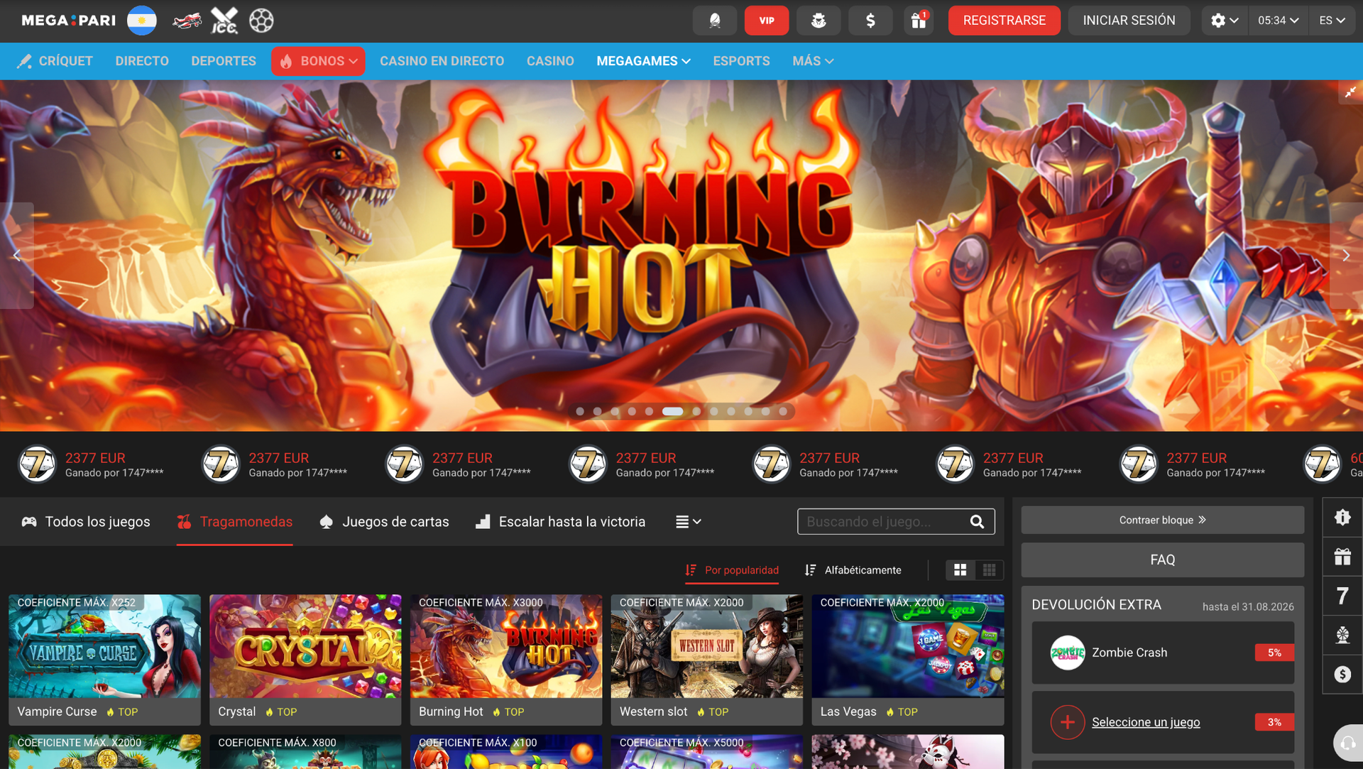Open CASINO EN DIRECTO

442,61
